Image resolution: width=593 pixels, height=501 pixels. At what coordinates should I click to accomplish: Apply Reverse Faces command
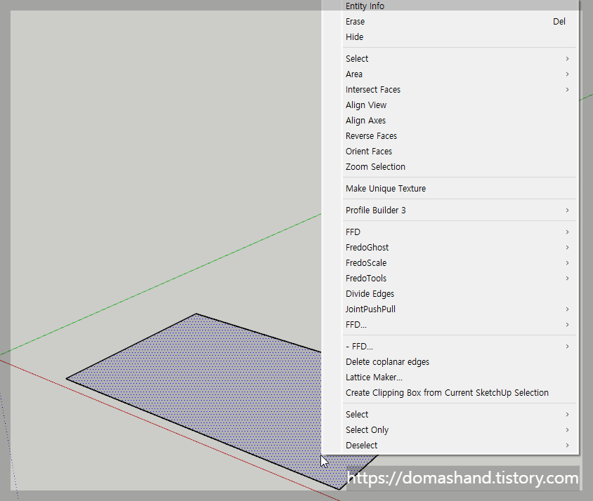(x=450, y=136)
